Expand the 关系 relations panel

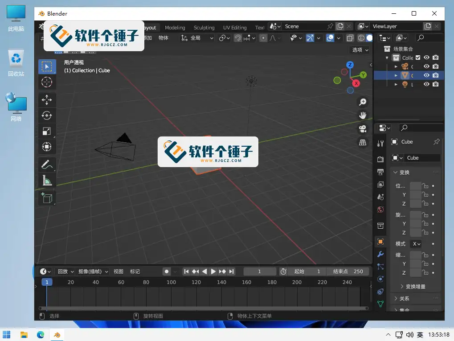(401, 298)
